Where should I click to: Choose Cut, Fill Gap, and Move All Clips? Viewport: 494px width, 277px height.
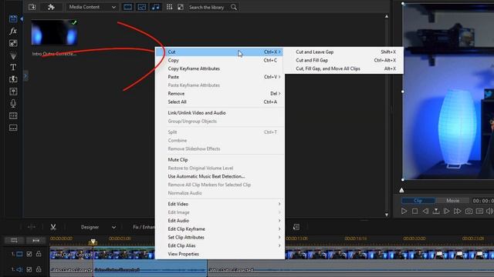point(343,68)
